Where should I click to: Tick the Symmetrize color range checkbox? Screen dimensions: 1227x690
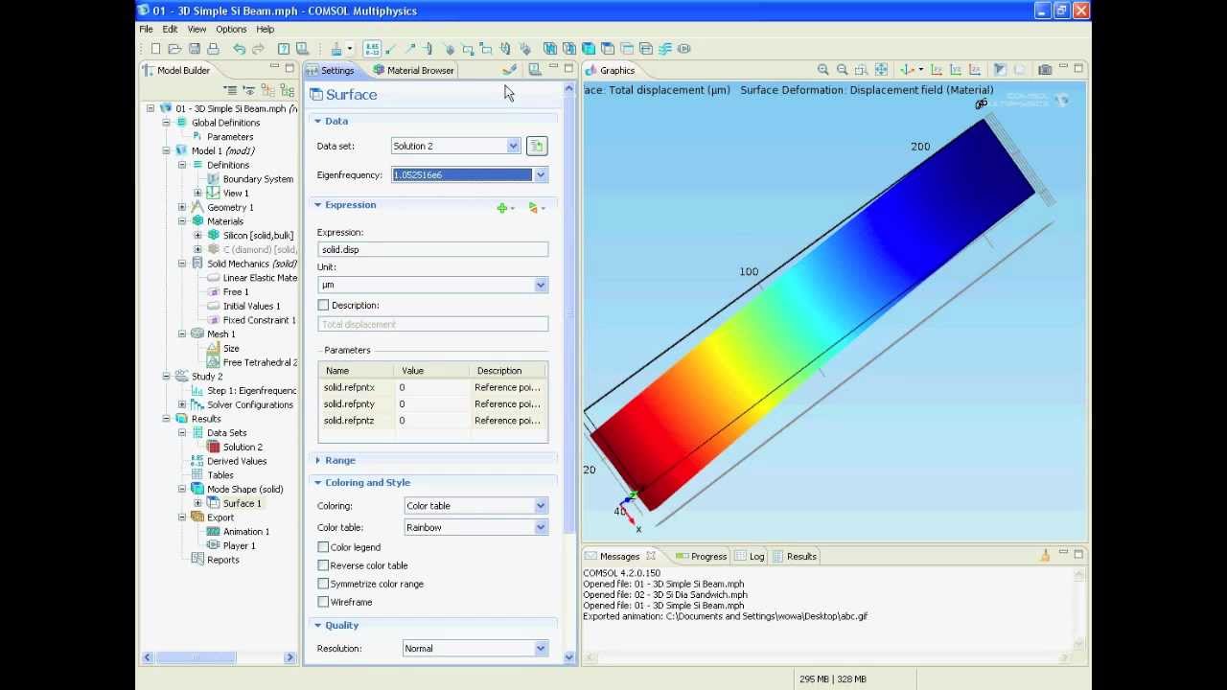(x=323, y=584)
